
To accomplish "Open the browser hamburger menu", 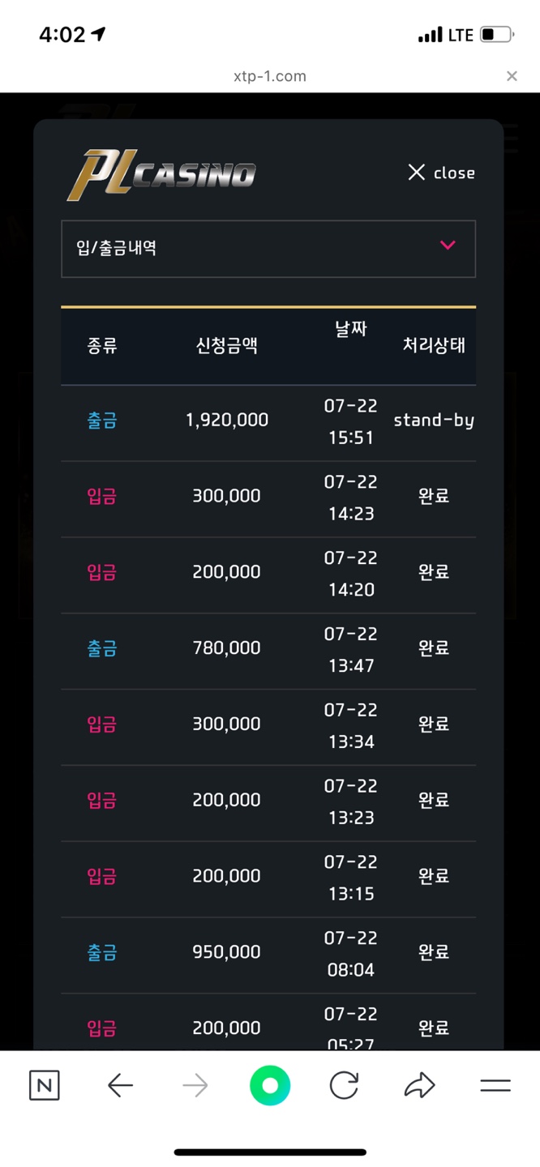I will [495, 1085].
